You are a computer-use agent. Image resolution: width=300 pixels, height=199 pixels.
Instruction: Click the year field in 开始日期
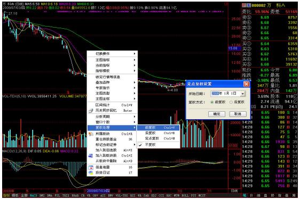pyautogui.click(x=215, y=94)
